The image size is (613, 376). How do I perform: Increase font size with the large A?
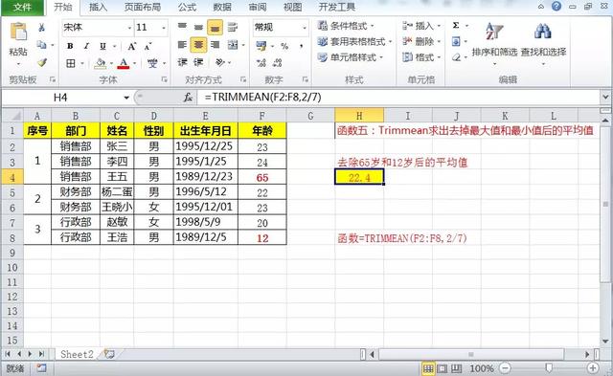point(132,47)
